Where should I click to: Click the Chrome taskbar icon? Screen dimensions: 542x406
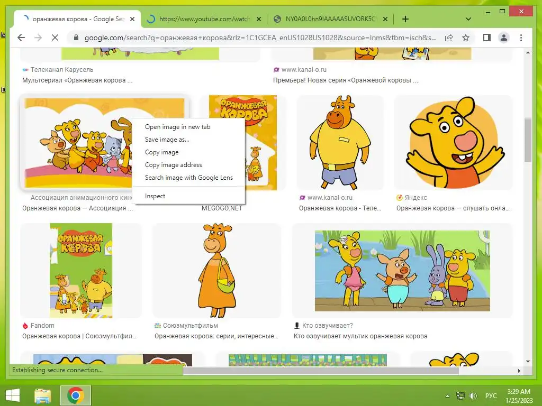point(76,395)
